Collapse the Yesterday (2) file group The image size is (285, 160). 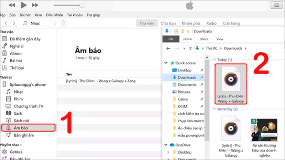(x=214, y=109)
